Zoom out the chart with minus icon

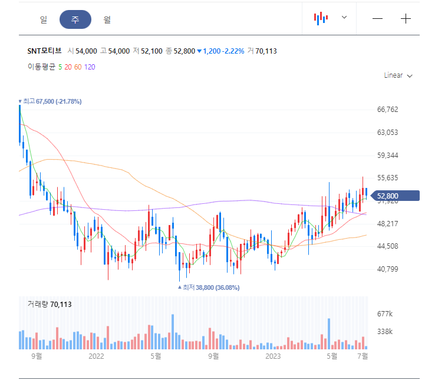pos(377,18)
